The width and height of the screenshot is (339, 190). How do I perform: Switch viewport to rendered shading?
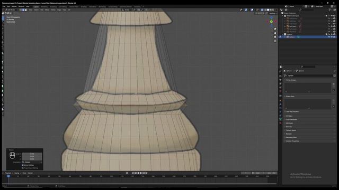pyautogui.click(x=273, y=10)
